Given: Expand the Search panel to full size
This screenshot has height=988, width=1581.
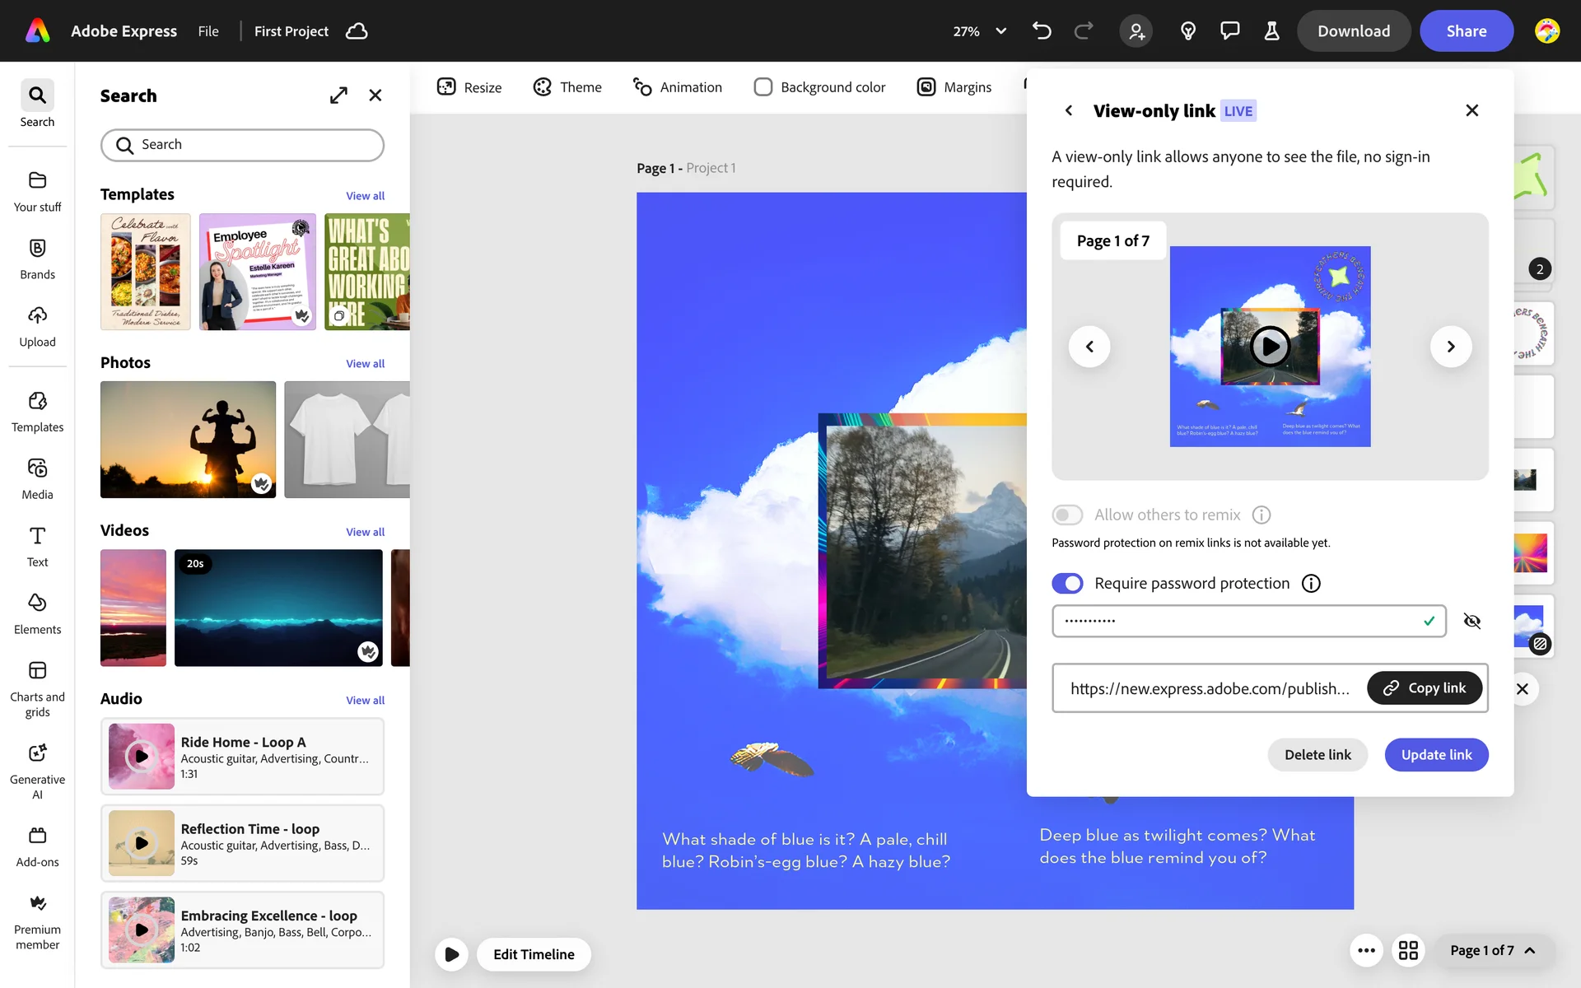Looking at the screenshot, I should tap(338, 96).
